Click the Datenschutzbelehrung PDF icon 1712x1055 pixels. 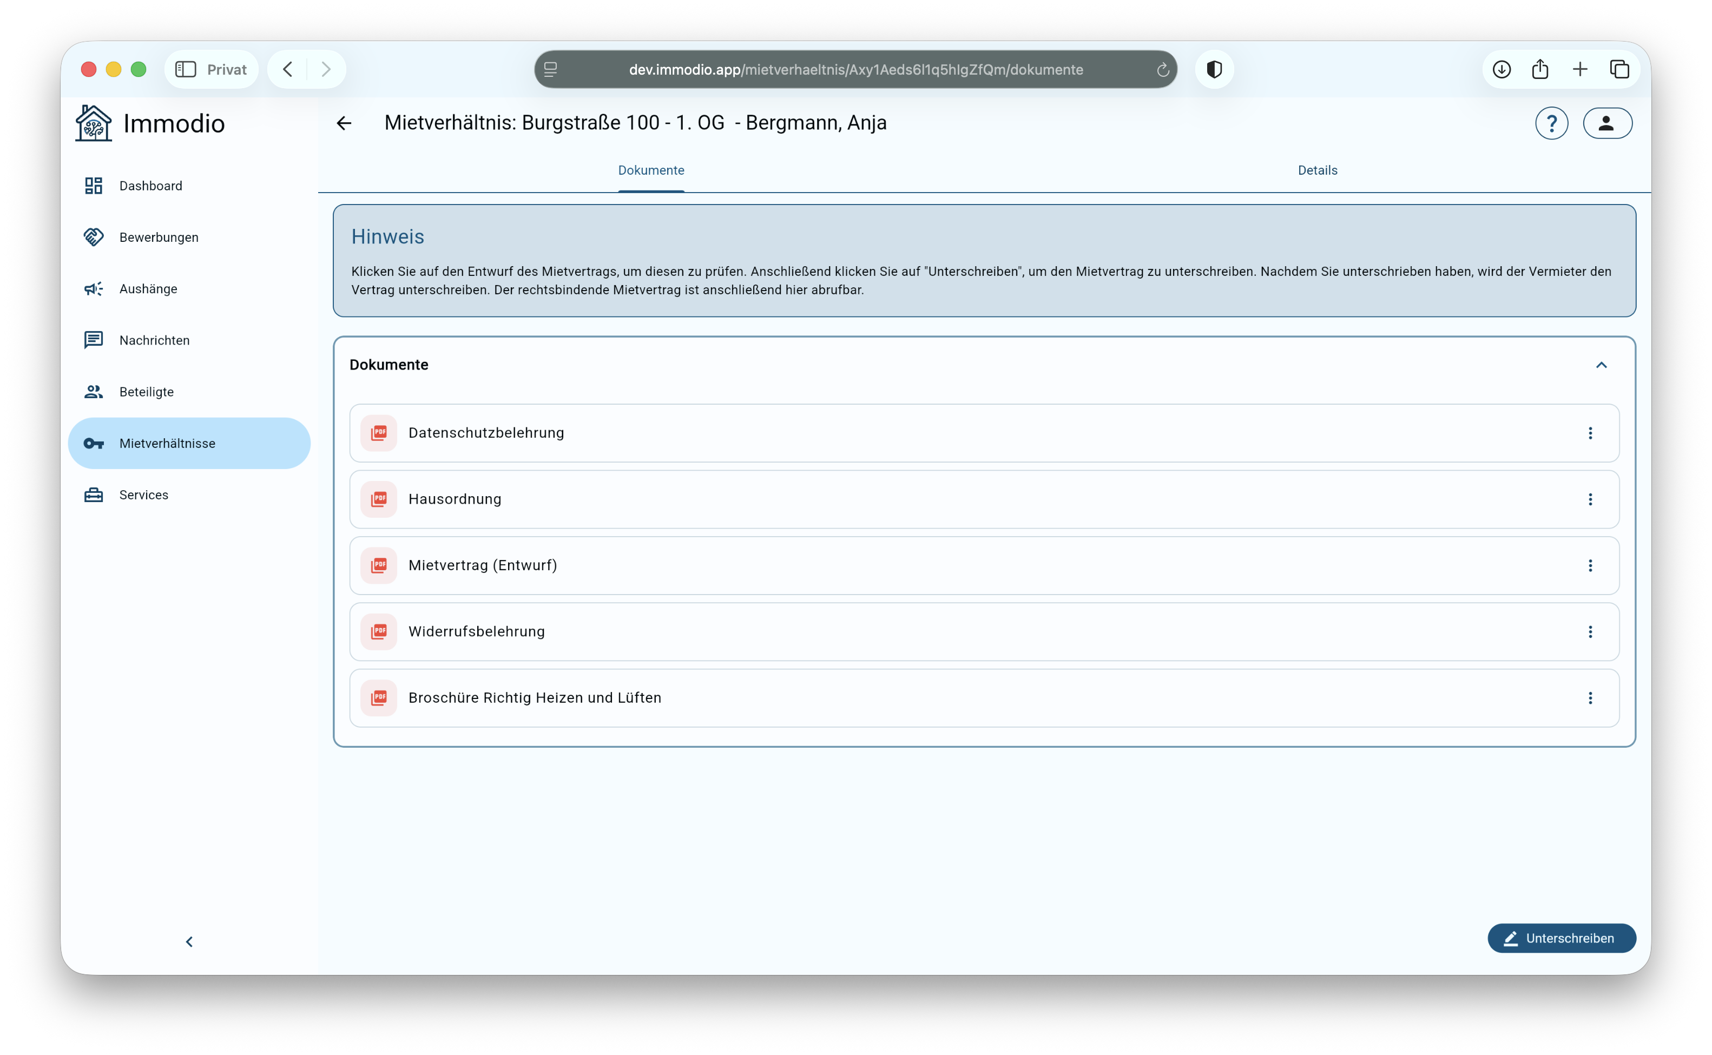click(x=379, y=433)
